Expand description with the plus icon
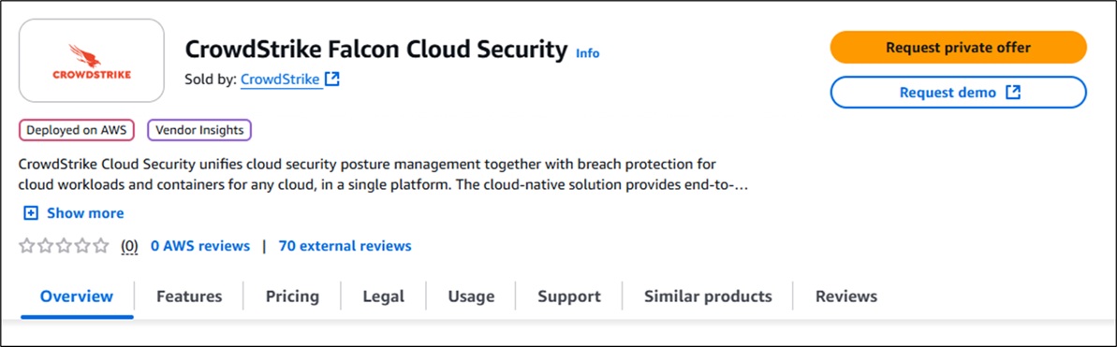Image resolution: width=1117 pixels, height=347 pixels. click(31, 212)
